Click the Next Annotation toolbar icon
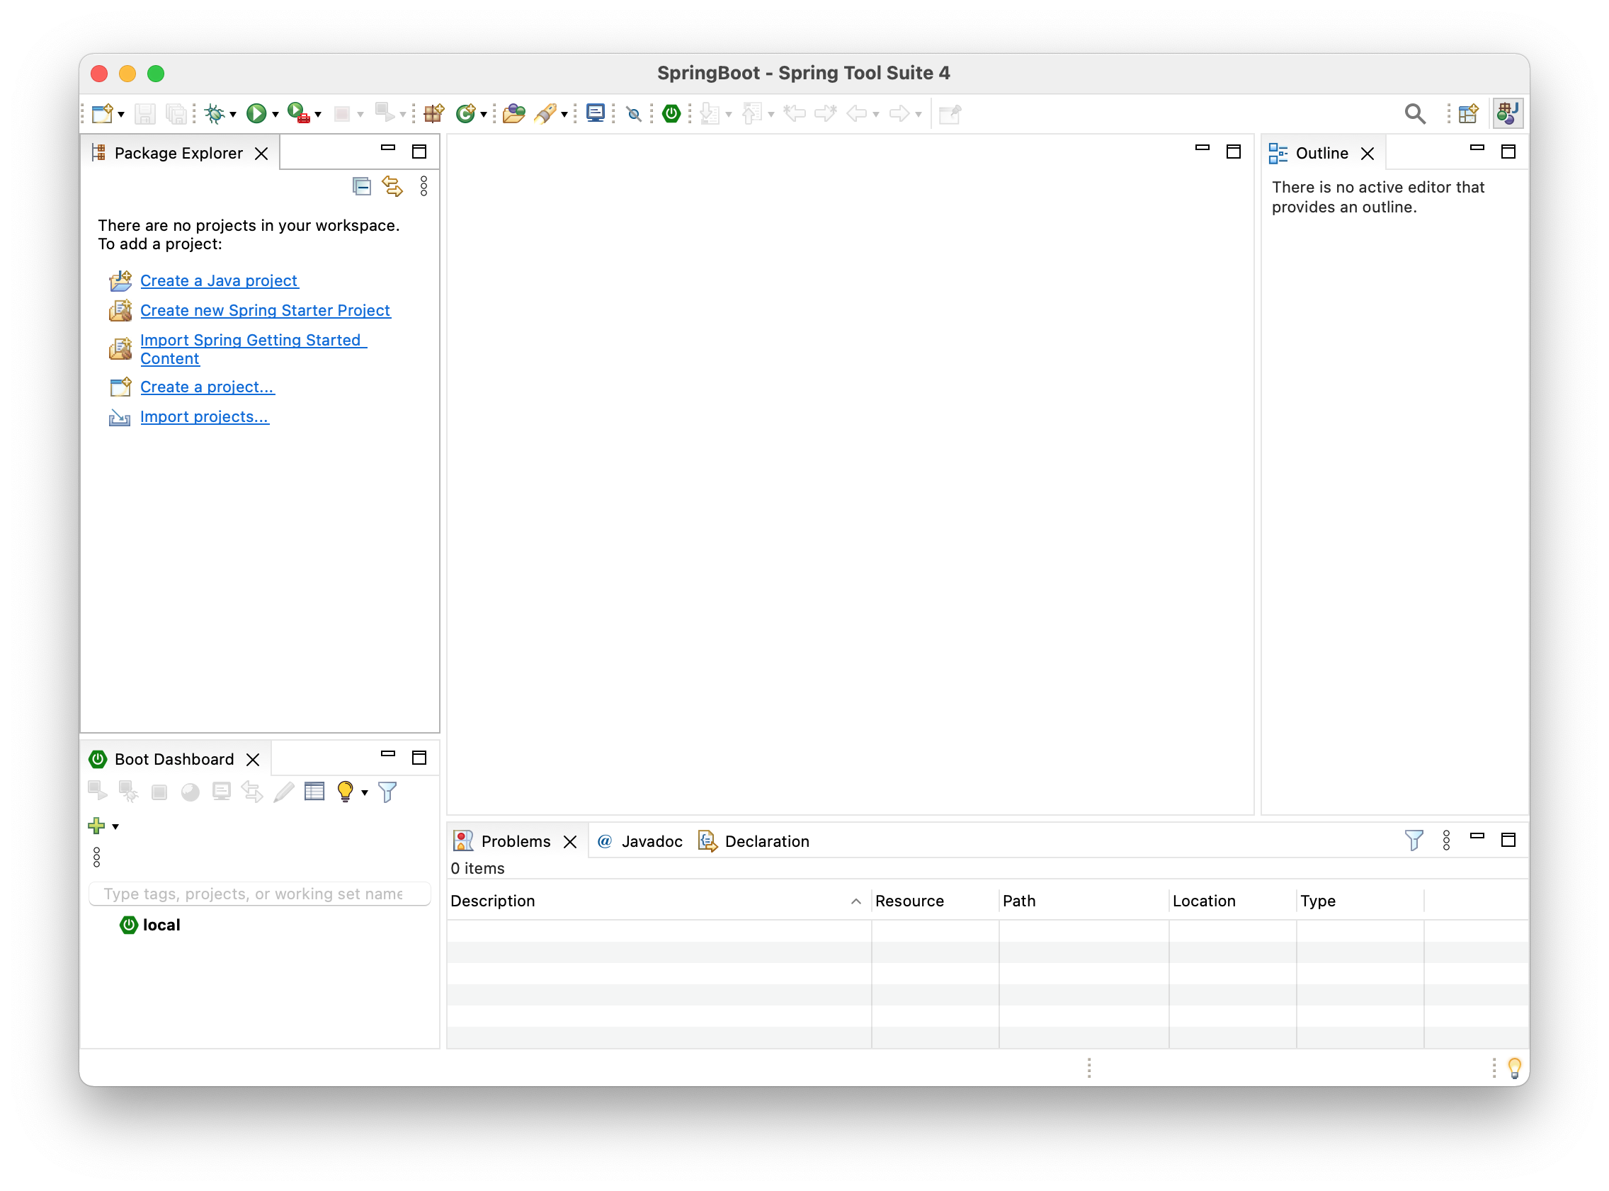The width and height of the screenshot is (1609, 1191). [x=710, y=113]
